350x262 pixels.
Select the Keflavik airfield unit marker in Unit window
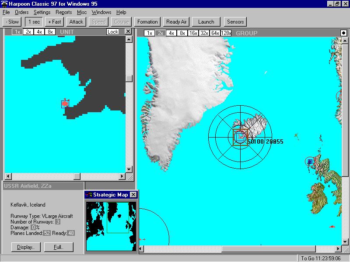point(65,103)
